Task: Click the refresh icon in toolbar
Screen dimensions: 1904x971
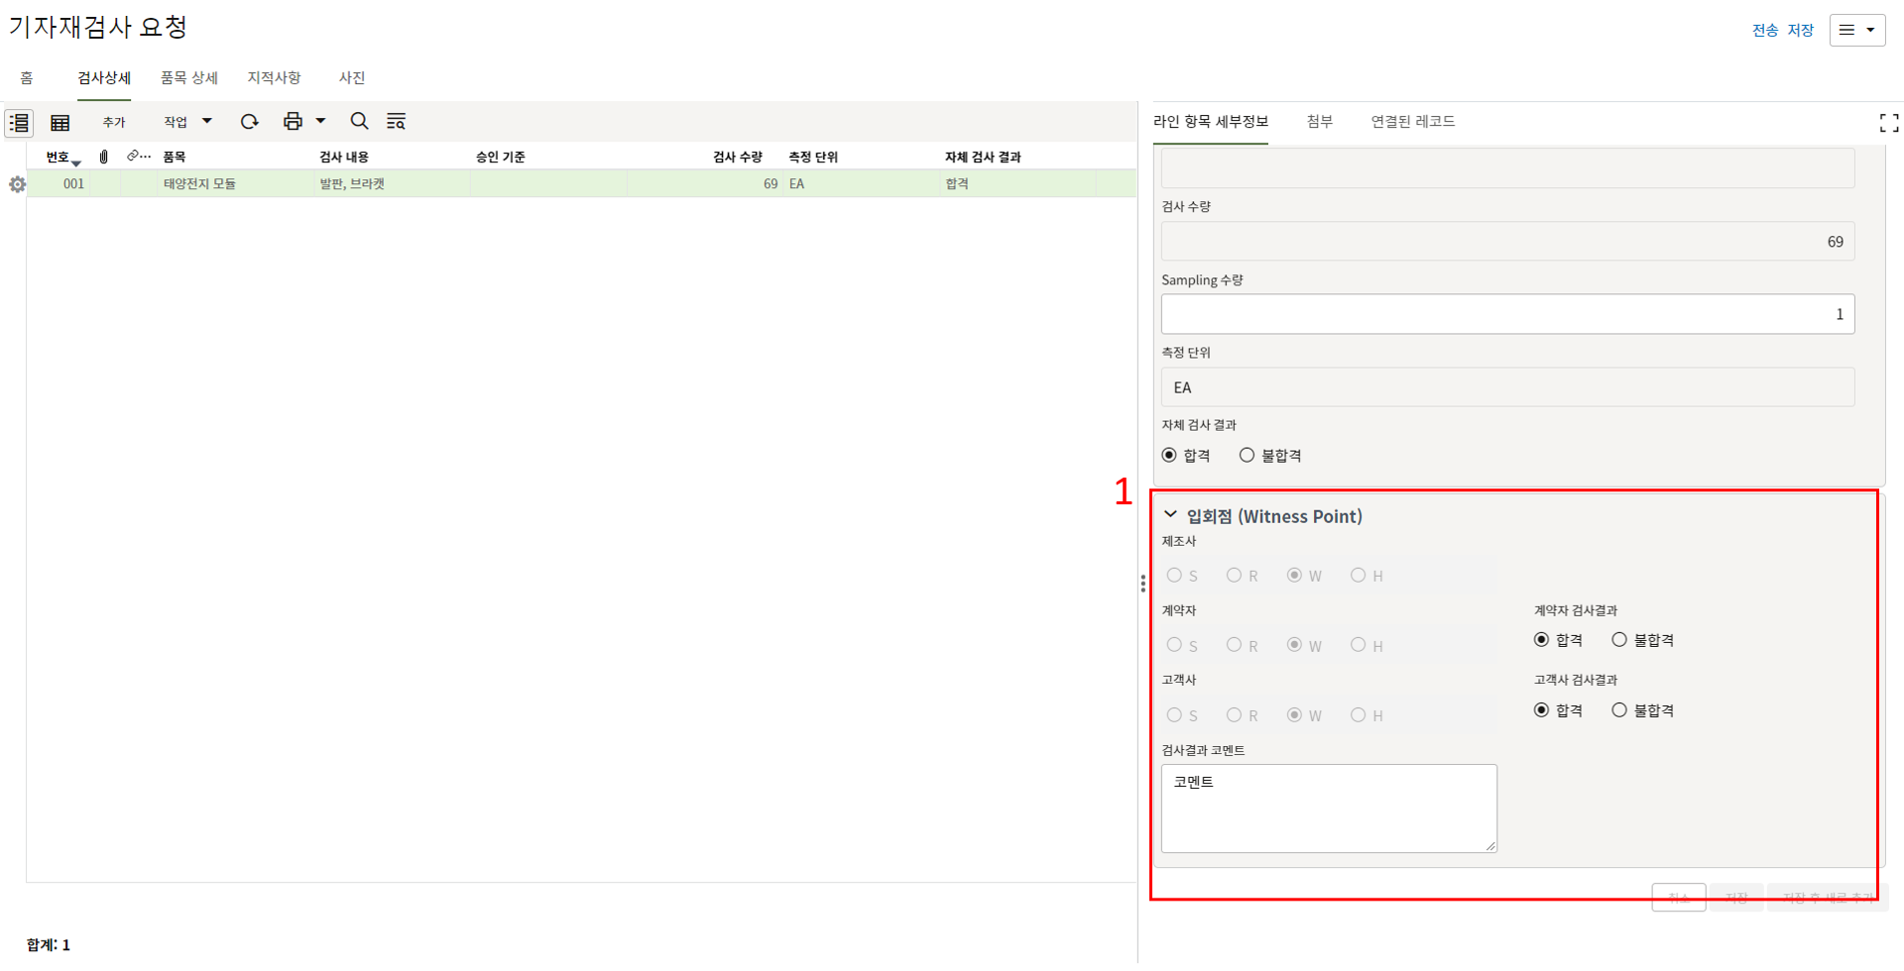Action: coord(249,121)
